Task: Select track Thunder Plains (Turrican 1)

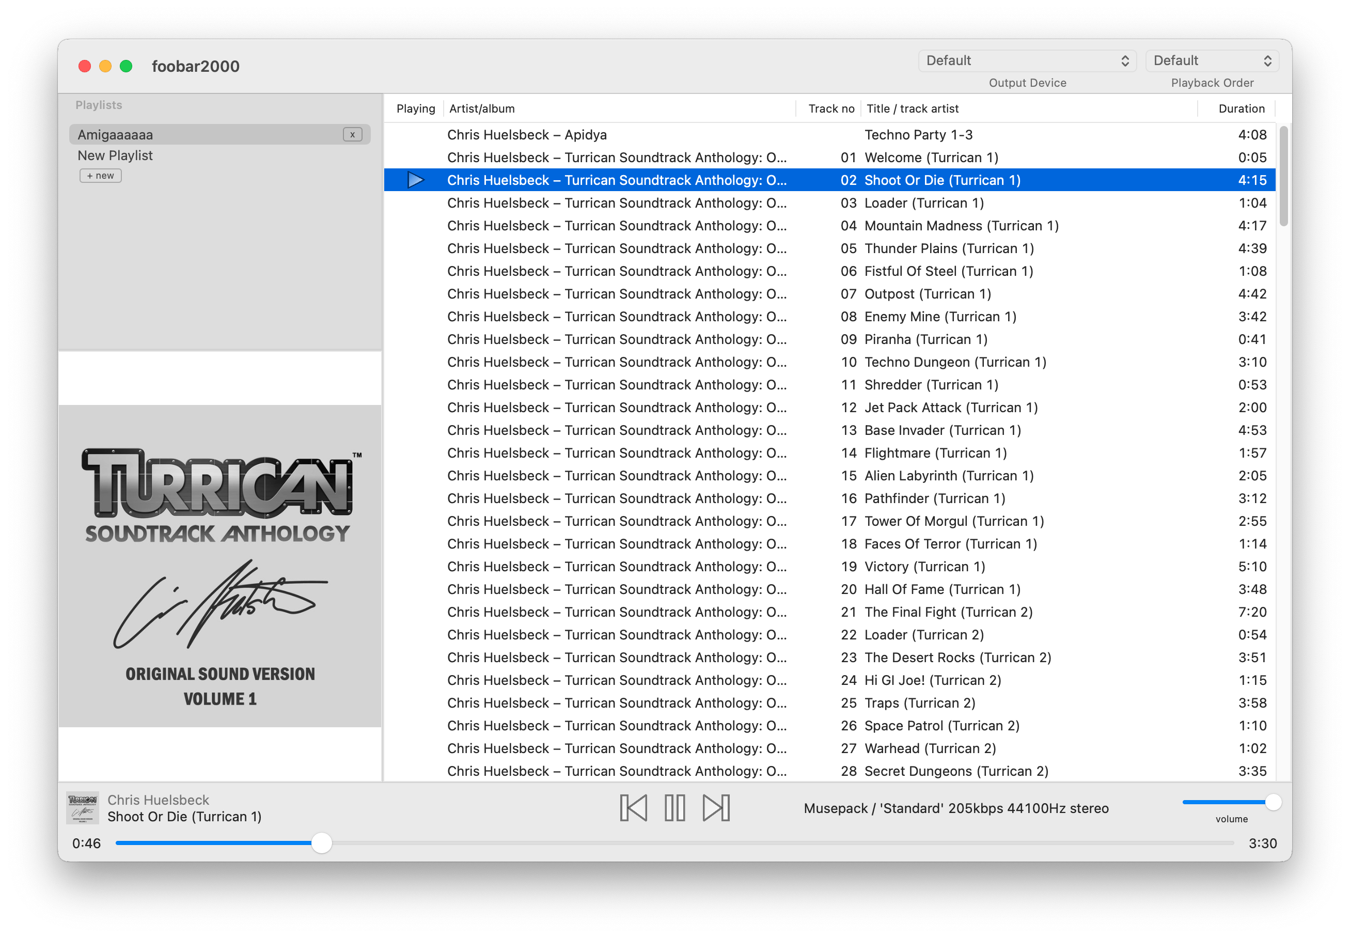Action: [829, 248]
